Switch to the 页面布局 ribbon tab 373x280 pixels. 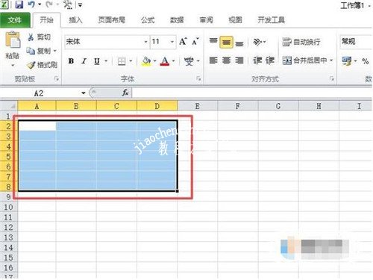coord(111,20)
